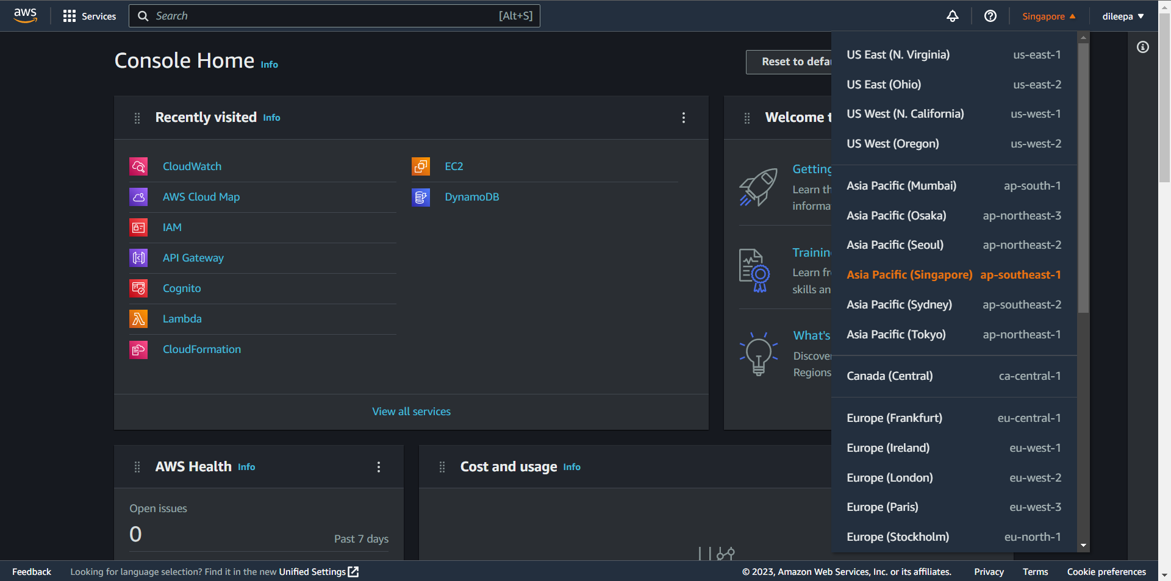Viewport: 1171px width, 581px height.
Task: Click the DynamoDB service icon
Action: [x=421, y=197]
